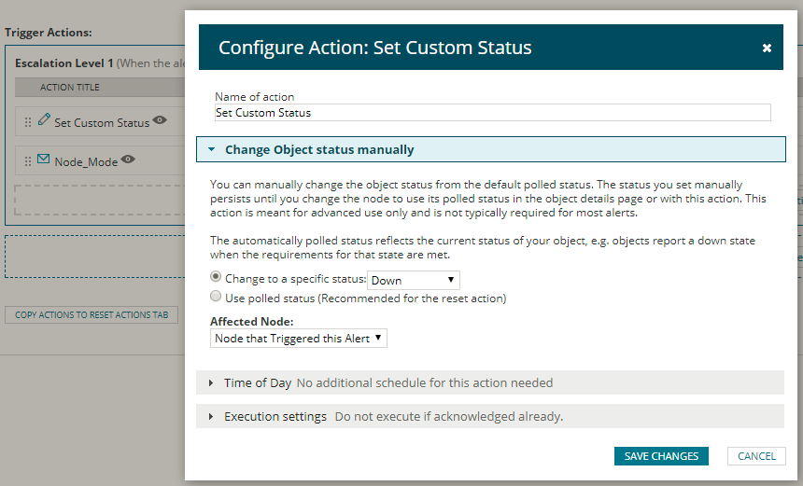Open the status dropdown showing Down
The width and height of the screenshot is (803, 486).
[x=414, y=280]
